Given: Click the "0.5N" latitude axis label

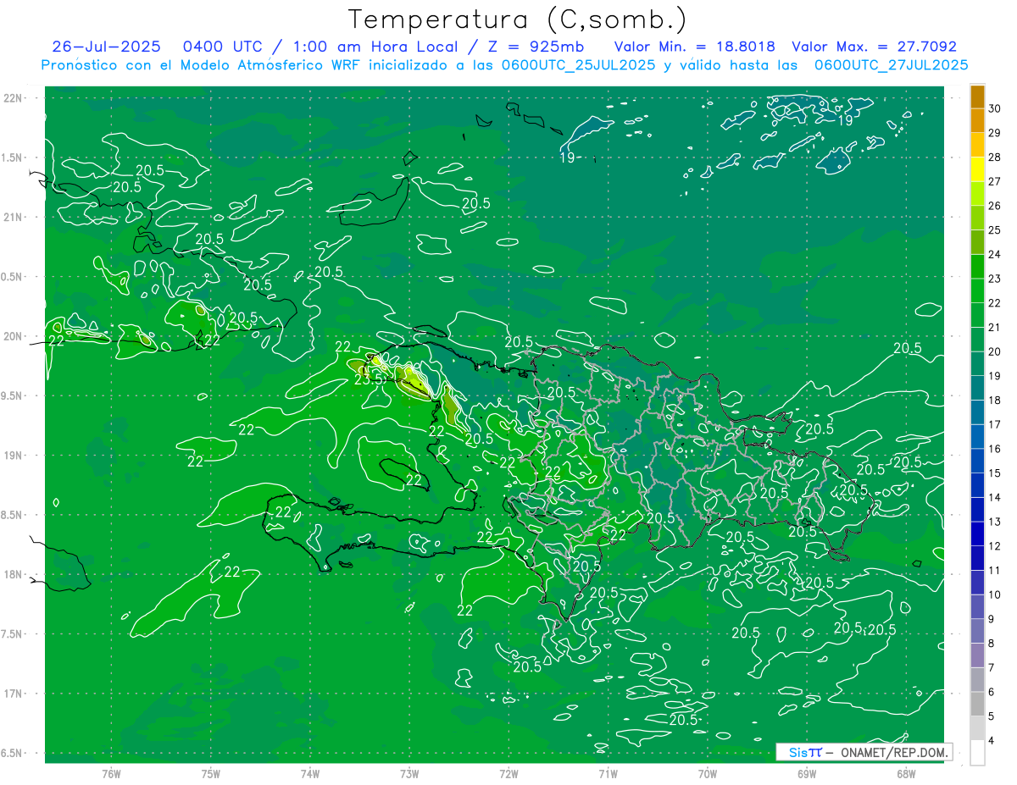Looking at the screenshot, I should pyautogui.click(x=13, y=276).
